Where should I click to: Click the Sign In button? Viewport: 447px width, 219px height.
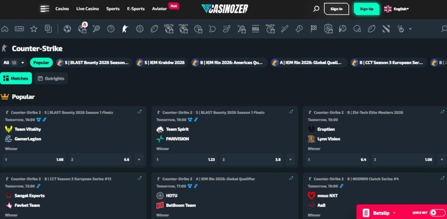point(337,9)
